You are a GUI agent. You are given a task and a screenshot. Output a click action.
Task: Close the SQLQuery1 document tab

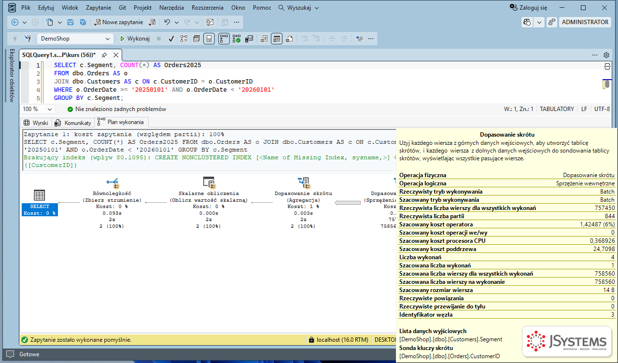click(x=116, y=55)
